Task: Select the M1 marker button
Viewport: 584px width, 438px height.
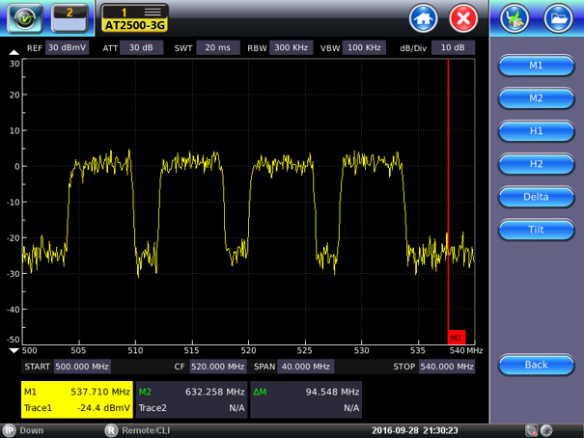Action: 536,65
